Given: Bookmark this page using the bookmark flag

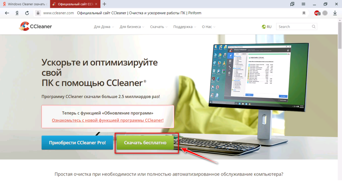Looking at the screenshot, I should [304, 13].
